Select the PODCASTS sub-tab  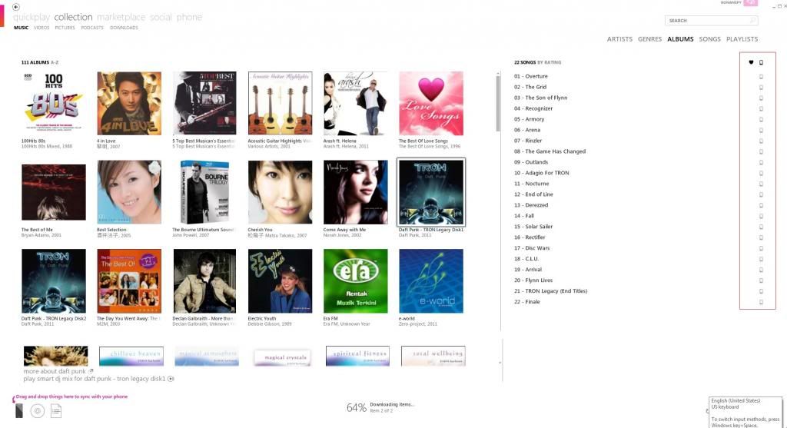(x=92, y=28)
